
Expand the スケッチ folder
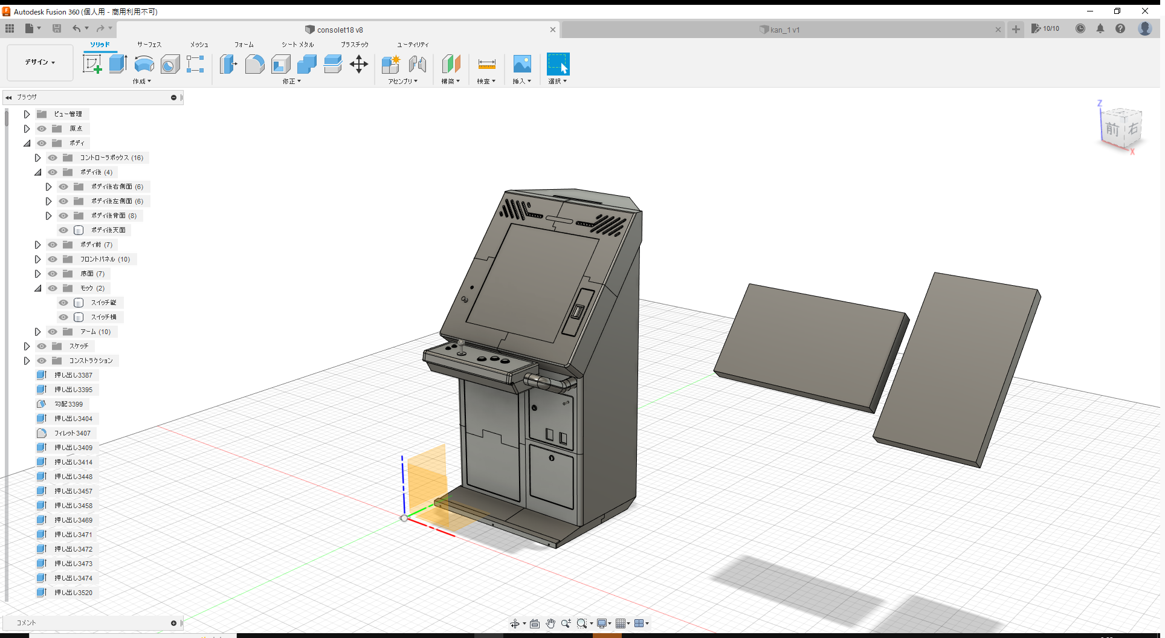point(27,346)
